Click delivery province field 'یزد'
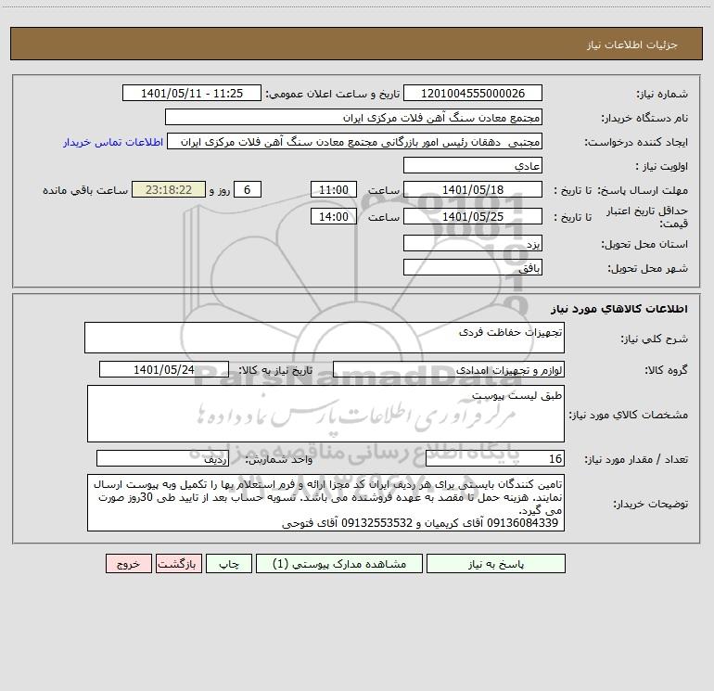714x691 pixels. click(x=473, y=244)
